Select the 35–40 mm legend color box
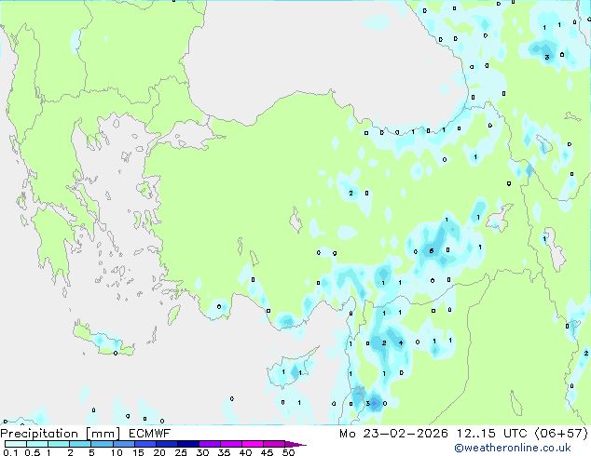The image size is (591, 456). (x=231, y=444)
